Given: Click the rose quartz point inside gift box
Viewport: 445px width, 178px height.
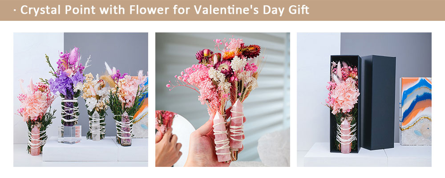Looking at the screenshot, I should (x=346, y=136).
